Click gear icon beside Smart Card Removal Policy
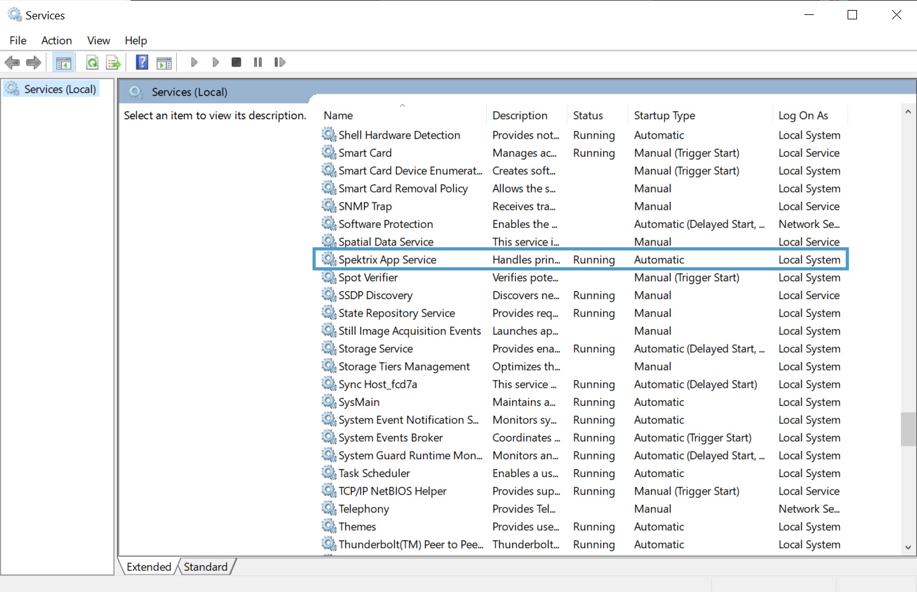 click(x=329, y=188)
